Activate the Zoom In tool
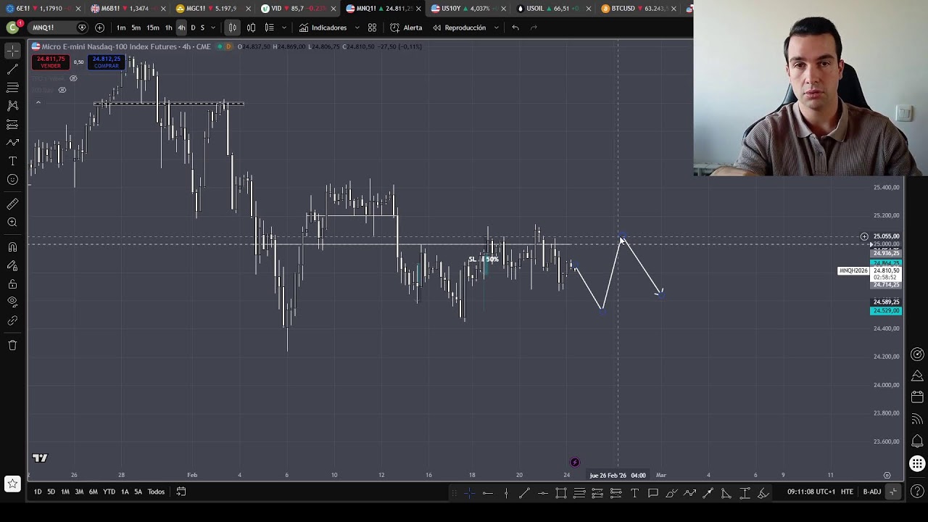The image size is (928, 522). [12, 223]
